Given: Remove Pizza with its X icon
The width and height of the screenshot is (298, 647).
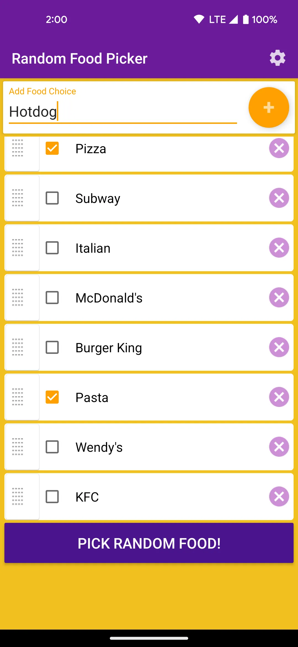Looking at the screenshot, I should 279,148.
